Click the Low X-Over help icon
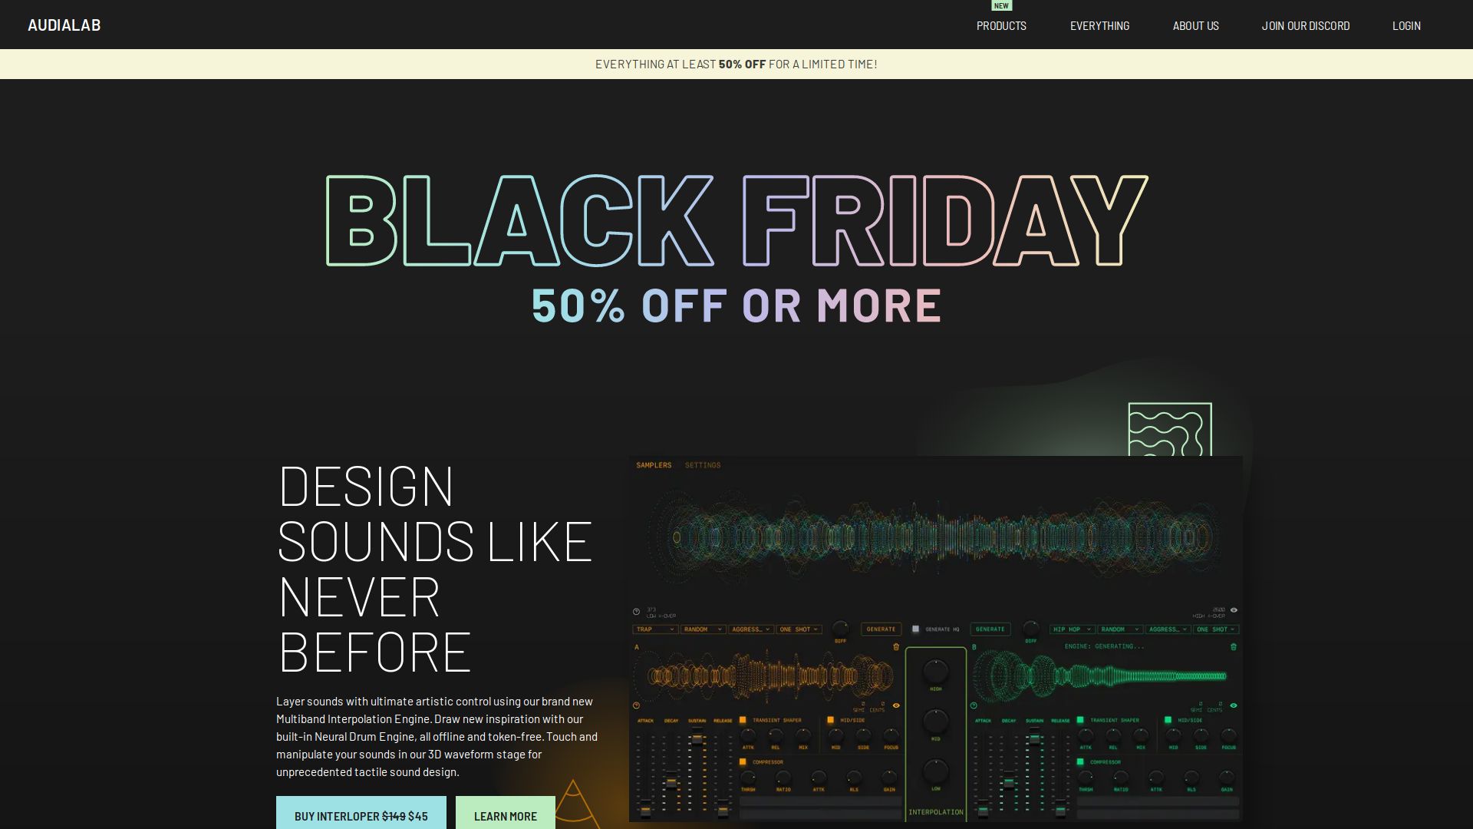The width and height of the screenshot is (1473, 829). (636, 612)
